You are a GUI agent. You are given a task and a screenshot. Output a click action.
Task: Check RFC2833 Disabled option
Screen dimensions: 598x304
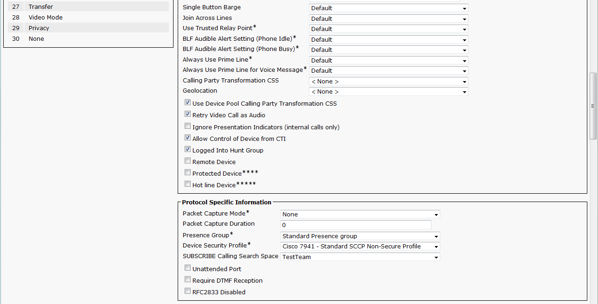188,291
